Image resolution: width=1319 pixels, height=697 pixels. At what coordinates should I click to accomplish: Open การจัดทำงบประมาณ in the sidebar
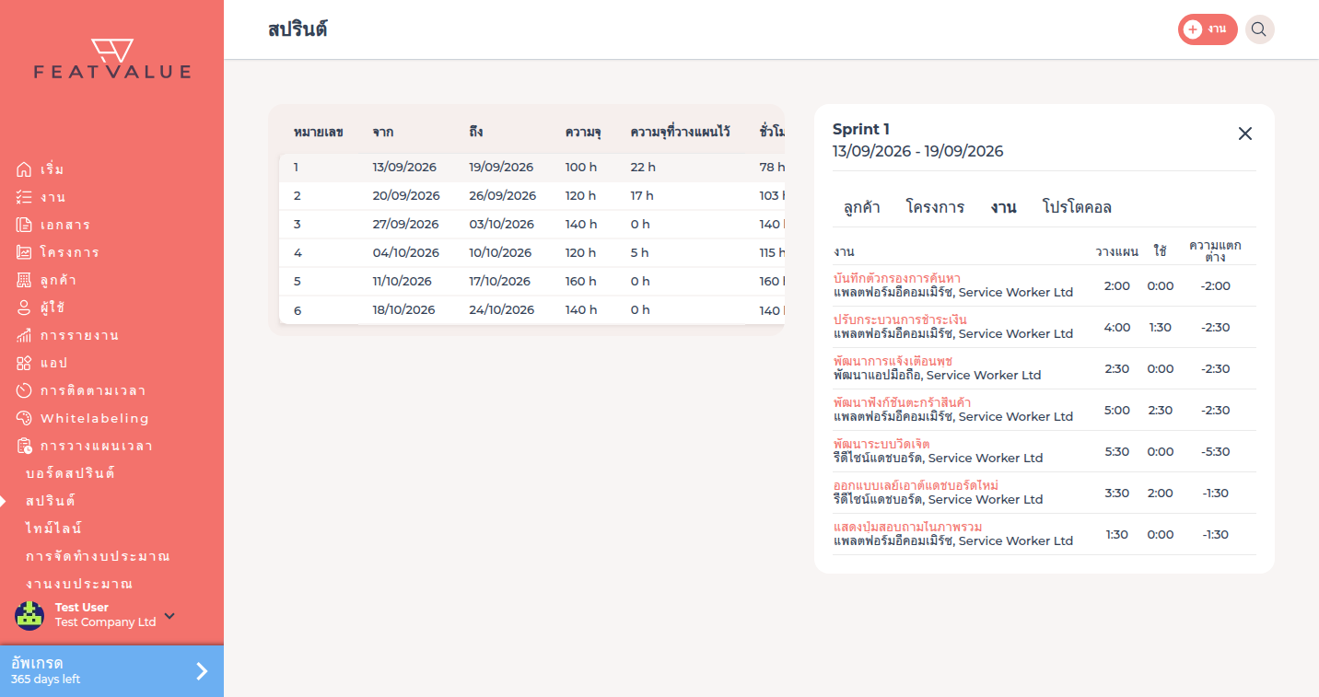(98, 556)
